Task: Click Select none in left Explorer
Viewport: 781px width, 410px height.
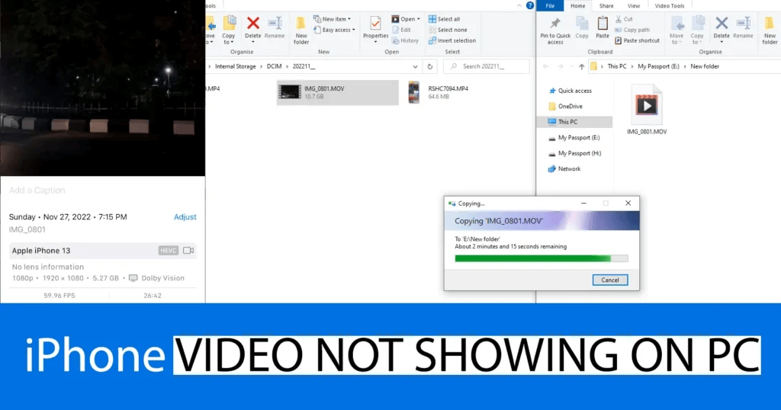Action: [447, 30]
